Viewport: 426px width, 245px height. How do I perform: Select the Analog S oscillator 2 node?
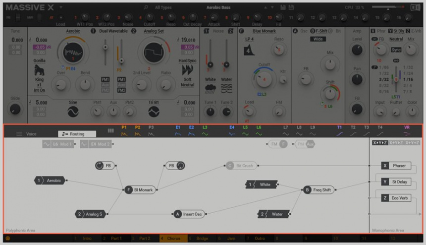click(x=90, y=214)
